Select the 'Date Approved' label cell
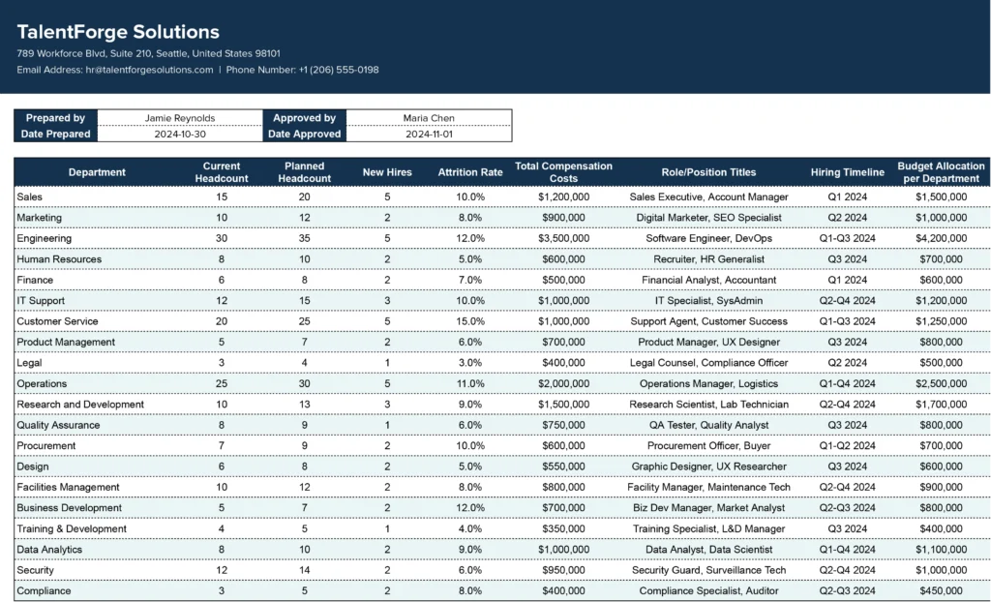991x602 pixels. tap(304, 135)
